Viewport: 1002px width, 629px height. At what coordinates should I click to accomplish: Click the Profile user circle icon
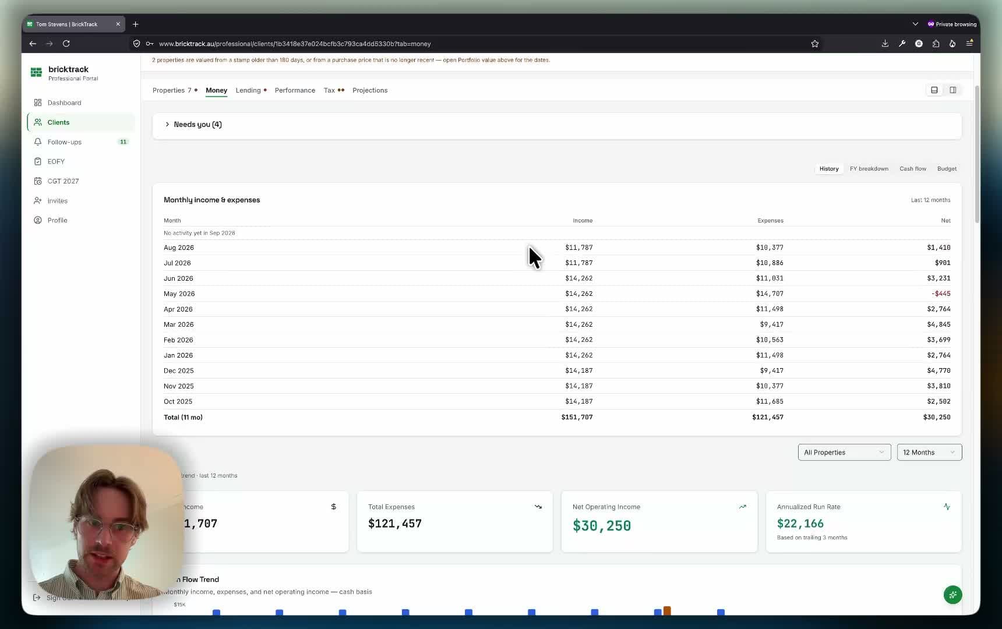(x=38, y=220)
